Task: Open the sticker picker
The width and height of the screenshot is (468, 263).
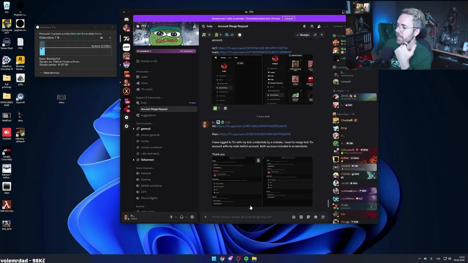Action: click(x=308, y=217)
